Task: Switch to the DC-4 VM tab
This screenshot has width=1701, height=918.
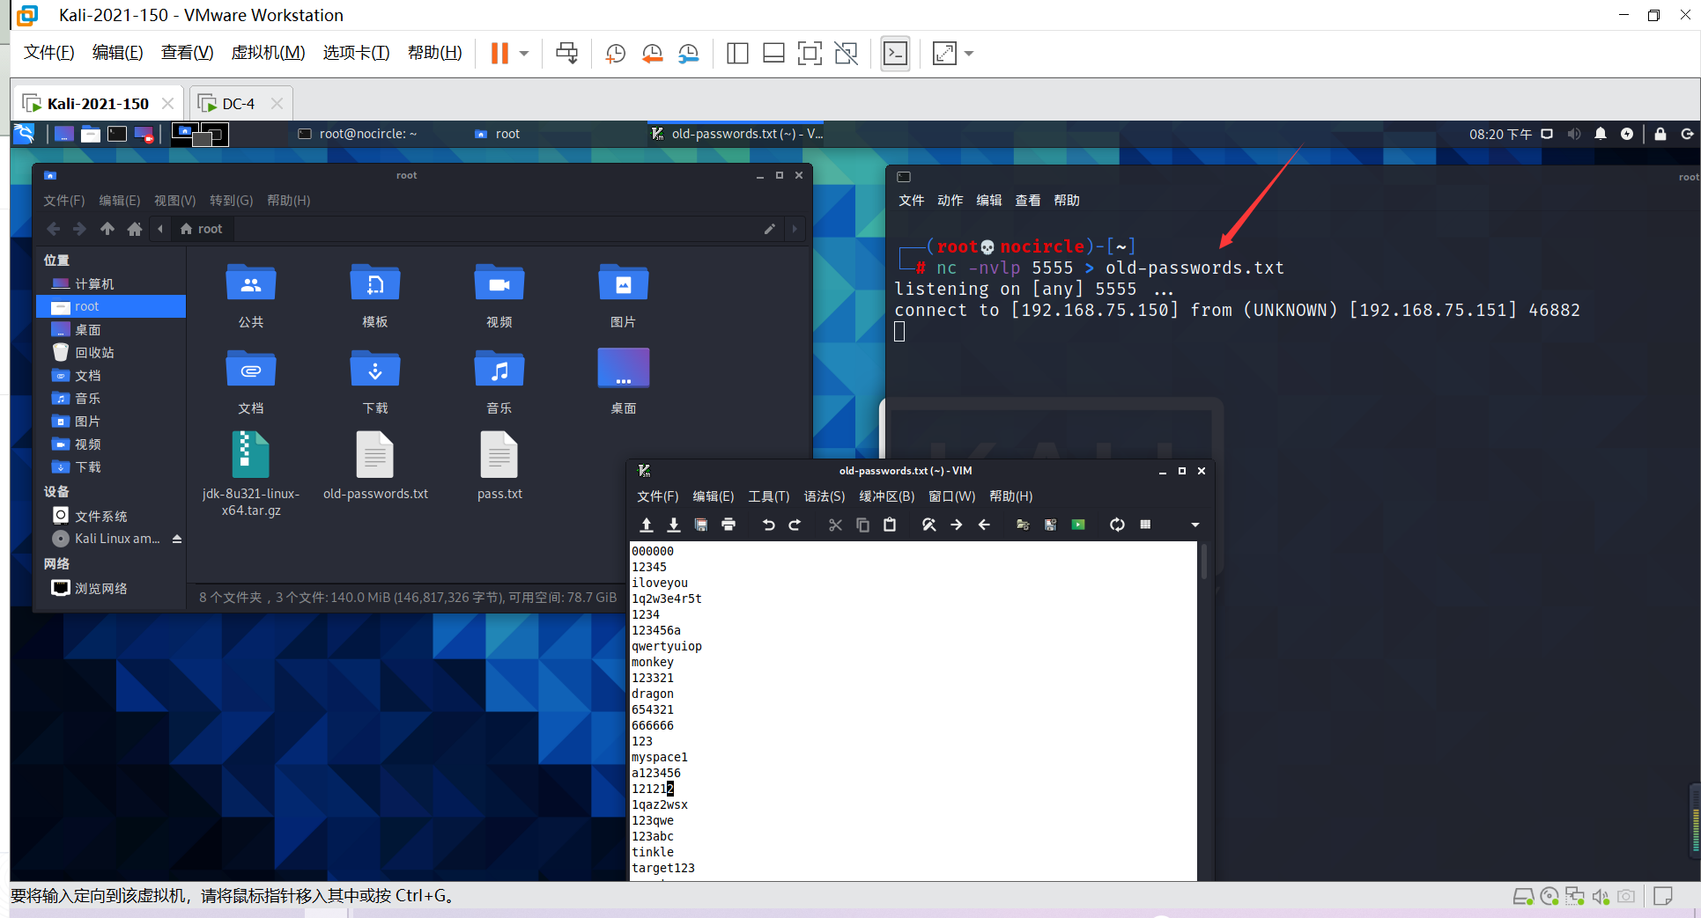Action: pos(238,104)
